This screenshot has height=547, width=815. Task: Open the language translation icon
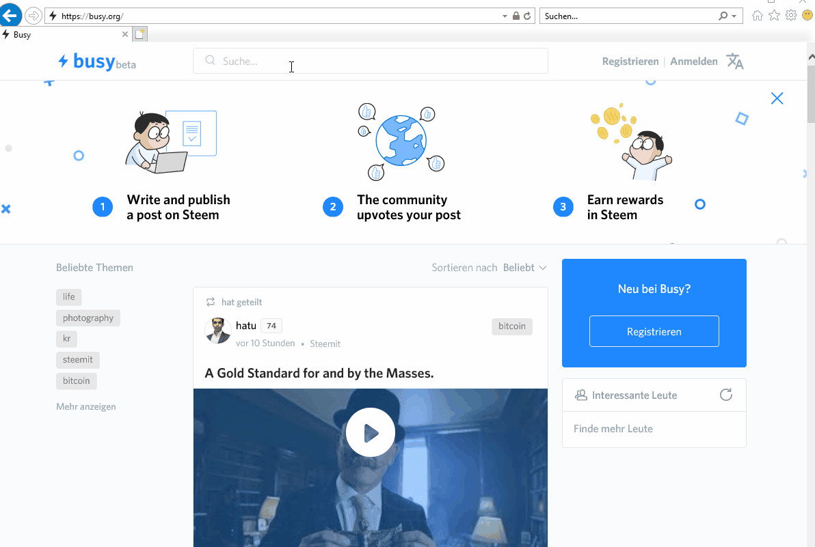tap(735, 61)
